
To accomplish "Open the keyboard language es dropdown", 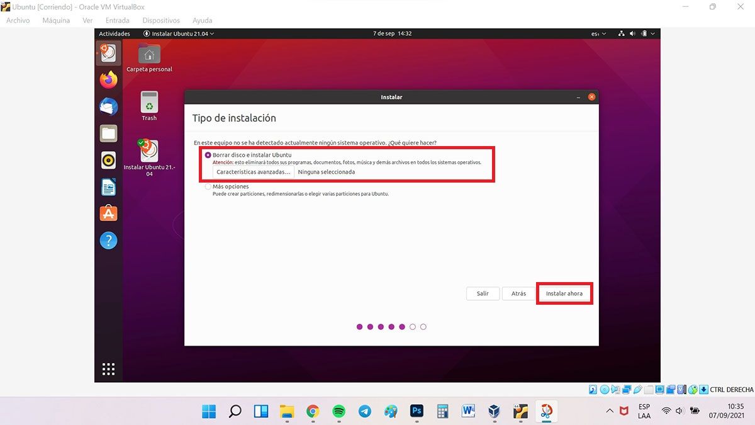I will click(x=598, y=33).
